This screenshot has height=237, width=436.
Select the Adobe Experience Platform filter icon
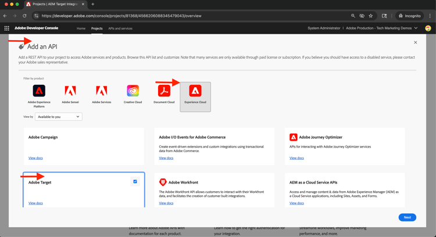point(39,91)
